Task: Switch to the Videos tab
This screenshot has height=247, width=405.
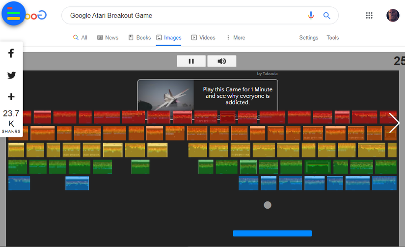Action: (x=203, y=38)
